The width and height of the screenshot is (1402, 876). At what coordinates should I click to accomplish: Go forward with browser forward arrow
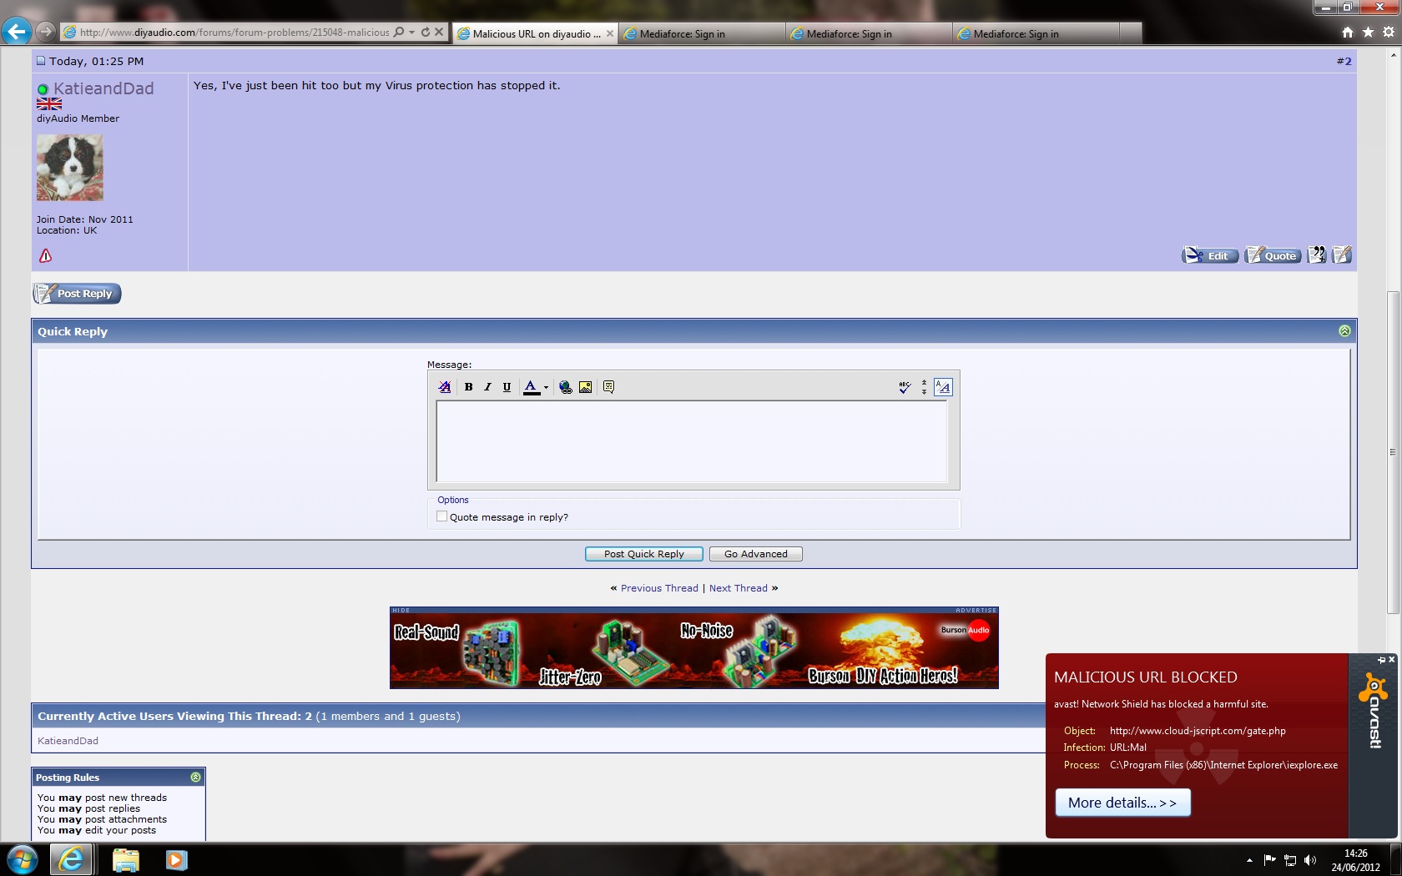[x=46, y=32]
